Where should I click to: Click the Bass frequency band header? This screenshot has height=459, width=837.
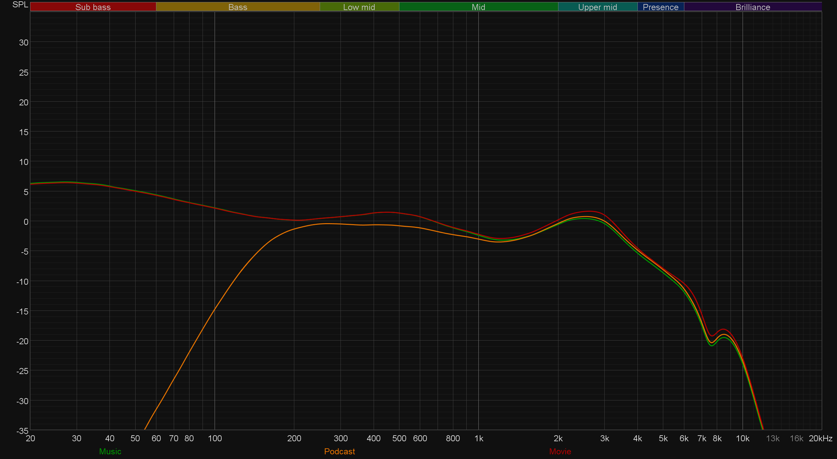pos(238,7)
